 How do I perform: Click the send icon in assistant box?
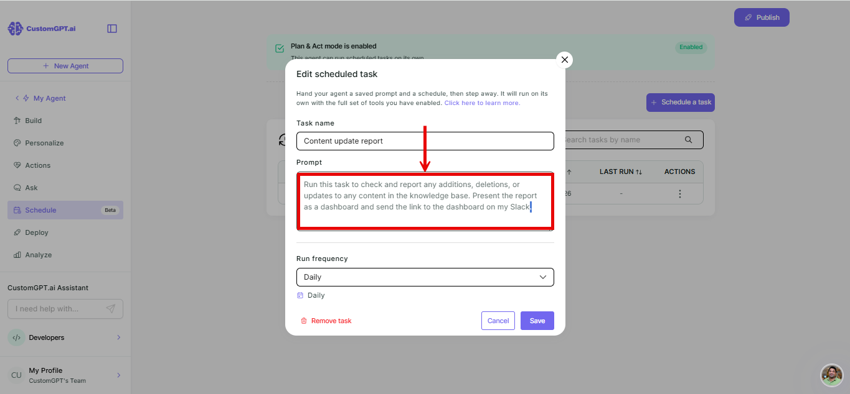pos(111,309)
